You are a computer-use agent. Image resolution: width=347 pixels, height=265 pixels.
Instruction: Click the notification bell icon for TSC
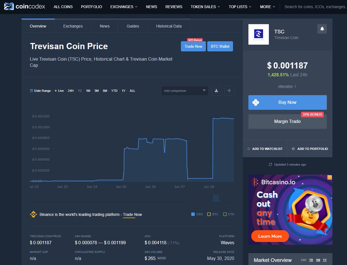[x=322, y=29]
